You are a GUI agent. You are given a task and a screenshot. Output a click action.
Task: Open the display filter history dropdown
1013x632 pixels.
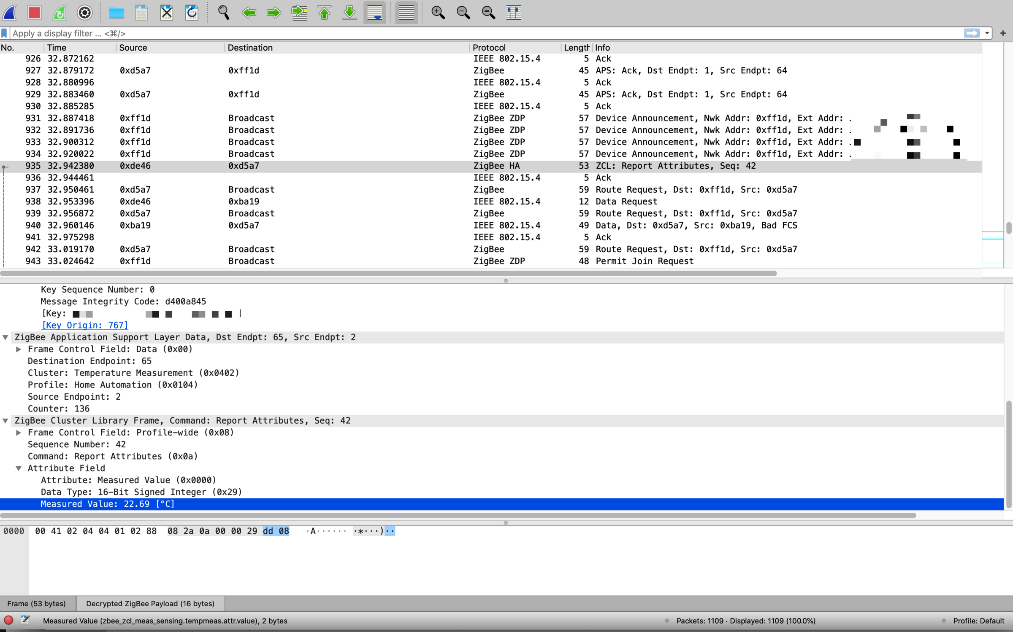987,33
